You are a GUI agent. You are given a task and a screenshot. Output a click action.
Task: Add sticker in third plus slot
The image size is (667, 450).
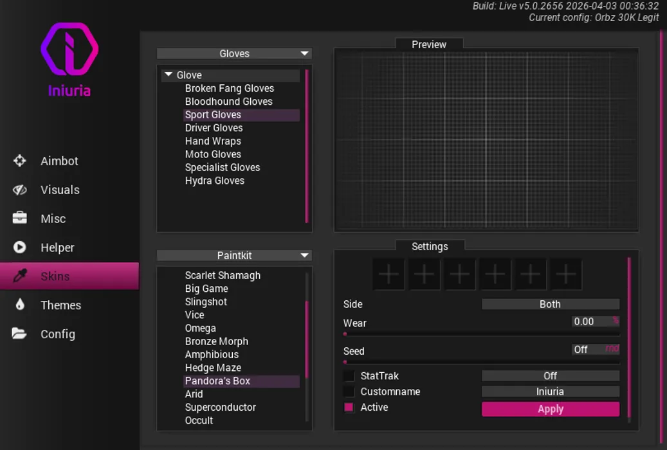[x=460, y=274]
